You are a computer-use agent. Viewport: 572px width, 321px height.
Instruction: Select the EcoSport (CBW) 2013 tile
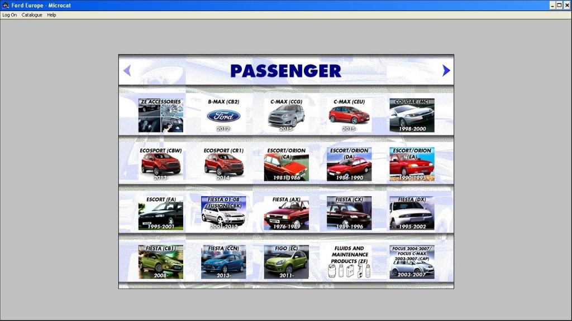pos(160,164)
